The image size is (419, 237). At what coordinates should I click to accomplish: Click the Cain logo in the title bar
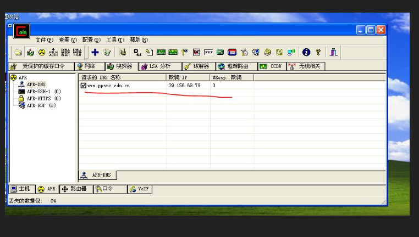21,31
